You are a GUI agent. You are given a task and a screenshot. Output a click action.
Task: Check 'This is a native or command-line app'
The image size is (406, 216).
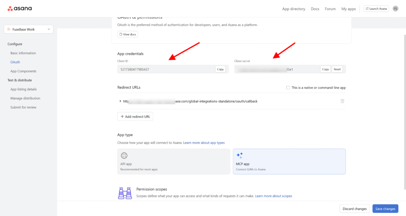point(288,88)
